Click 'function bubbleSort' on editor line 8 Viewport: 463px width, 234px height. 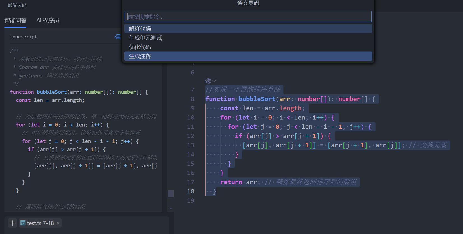click(x=240, y=99)
